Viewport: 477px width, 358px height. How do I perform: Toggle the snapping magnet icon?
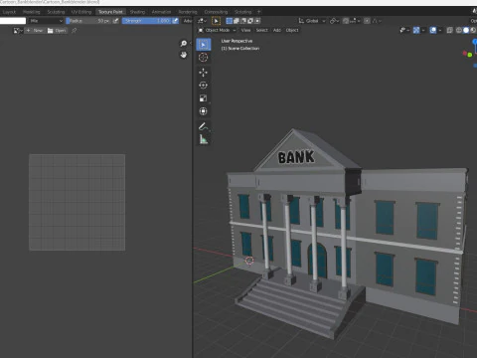346,21
